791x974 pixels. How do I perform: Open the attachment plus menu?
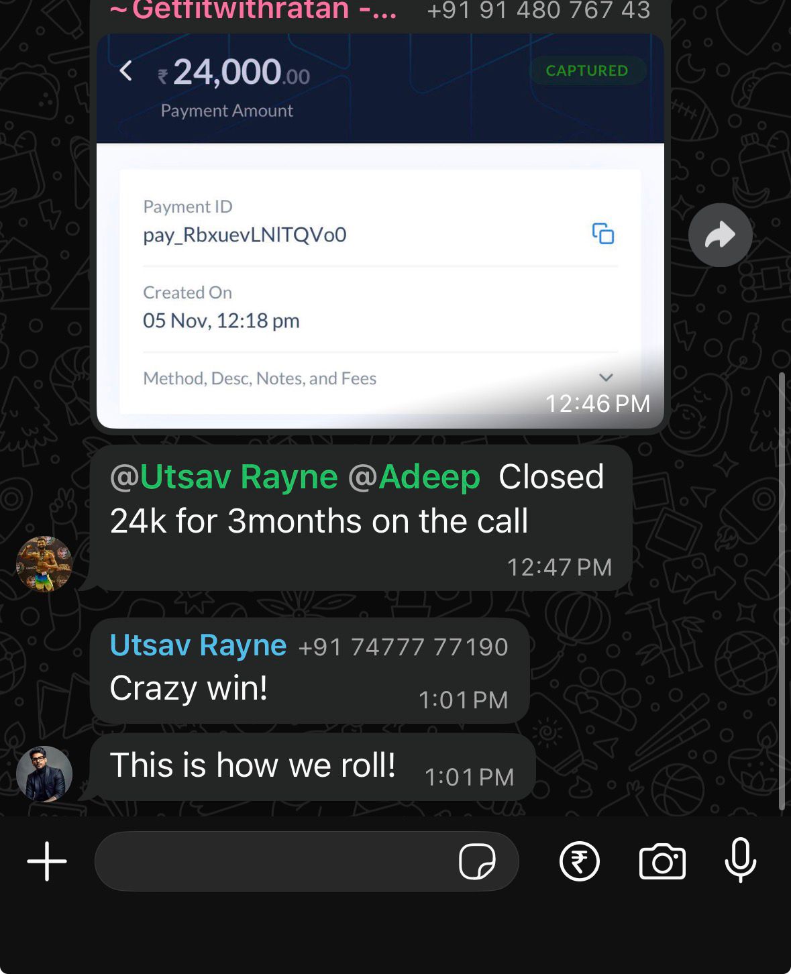point(47,861)
